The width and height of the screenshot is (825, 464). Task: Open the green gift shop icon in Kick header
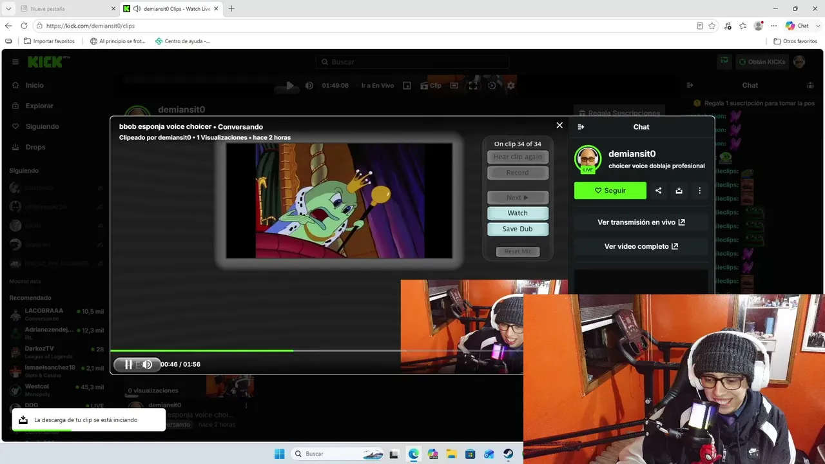(x=724, y=62)
